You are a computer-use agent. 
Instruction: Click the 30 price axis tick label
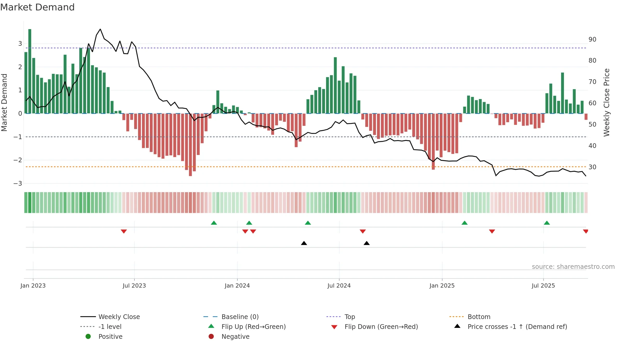(x=593, y=167)
